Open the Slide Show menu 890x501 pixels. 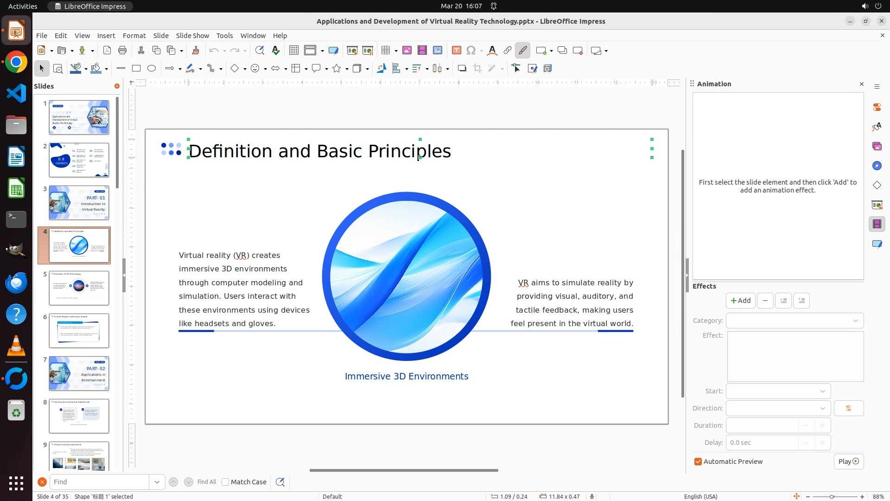pyautogui.click(x=192, y=36)
